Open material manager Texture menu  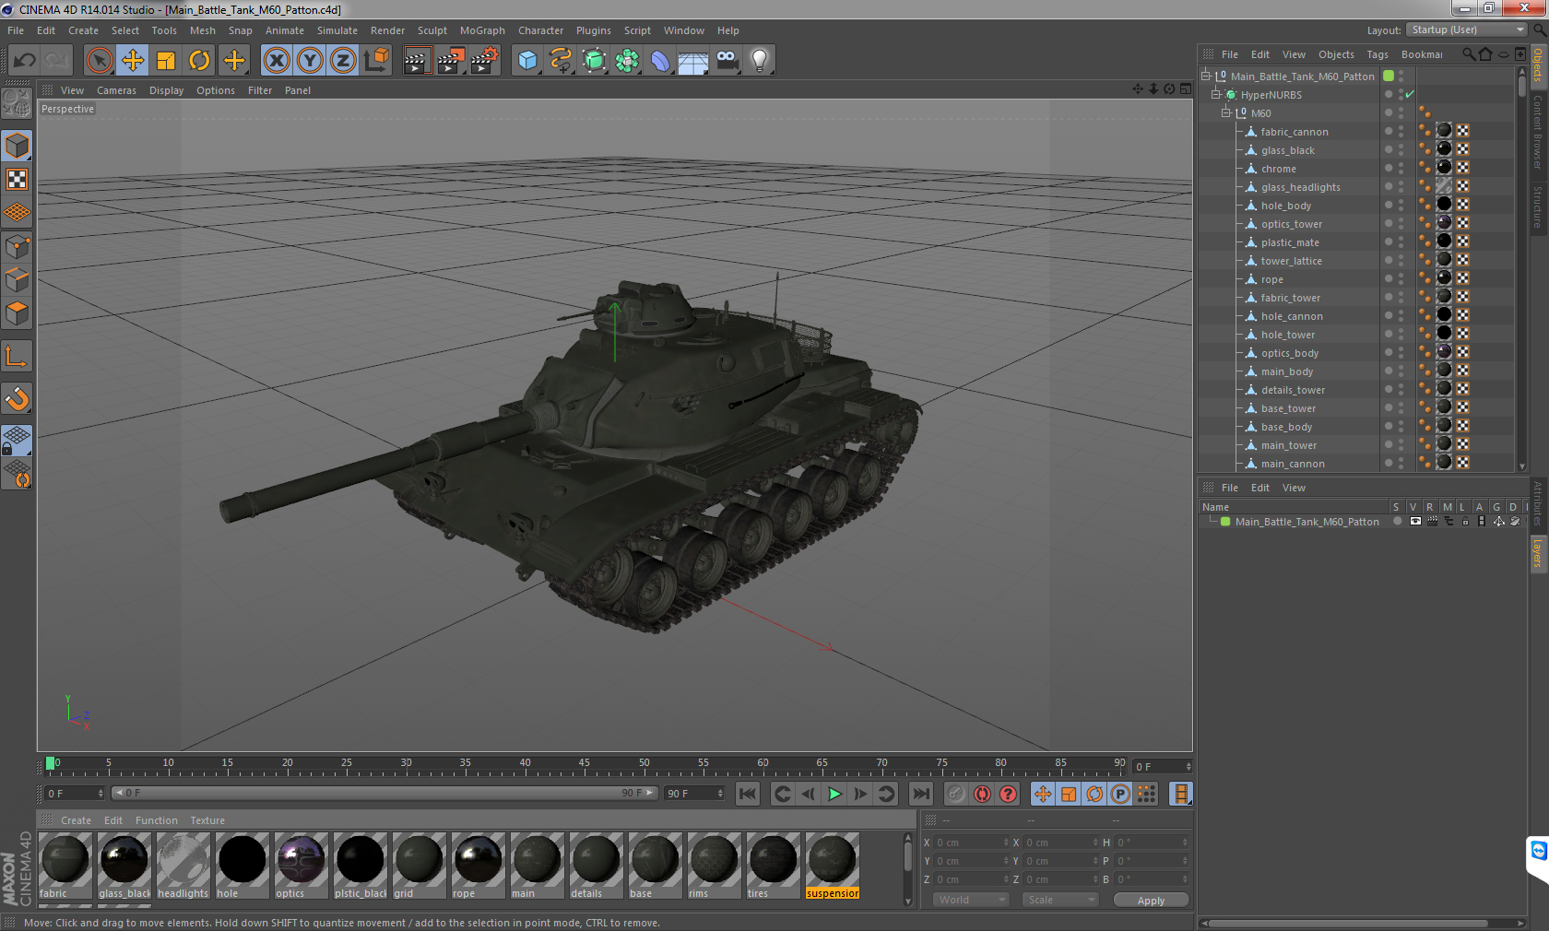point(207,820)
